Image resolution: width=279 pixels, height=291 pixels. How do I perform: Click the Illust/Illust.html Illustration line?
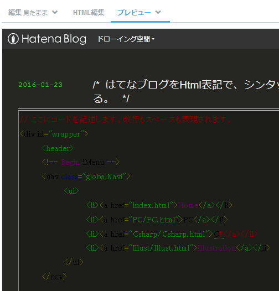tap(178, 248)
